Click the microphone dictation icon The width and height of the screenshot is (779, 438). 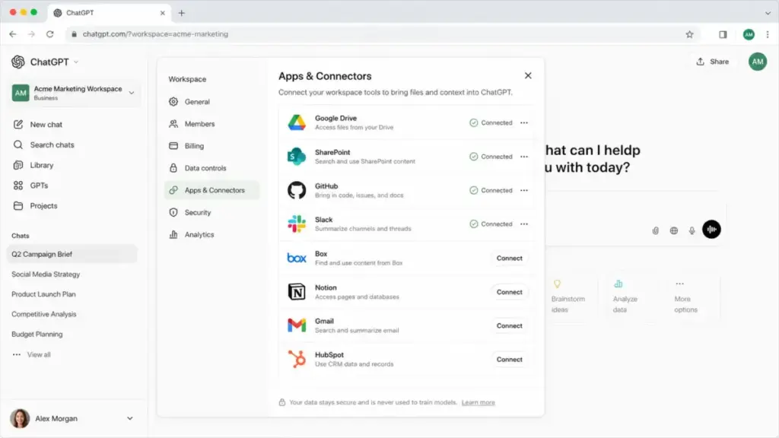(x=692, y=230)
